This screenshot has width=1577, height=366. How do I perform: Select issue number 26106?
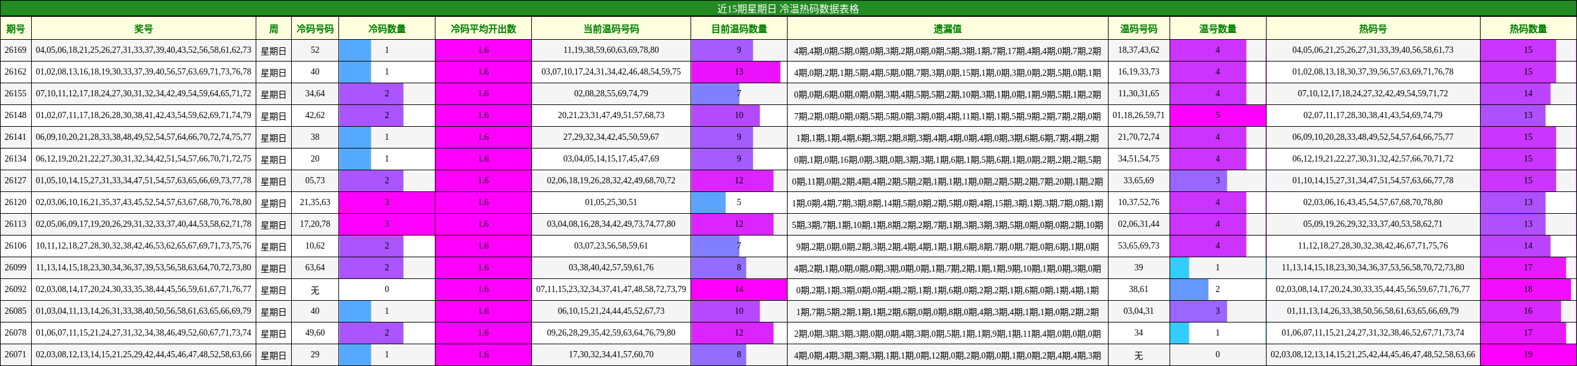[16, 246]
